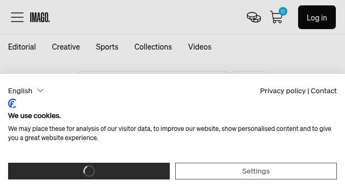Click the IMAGO logo

(40, 17)
